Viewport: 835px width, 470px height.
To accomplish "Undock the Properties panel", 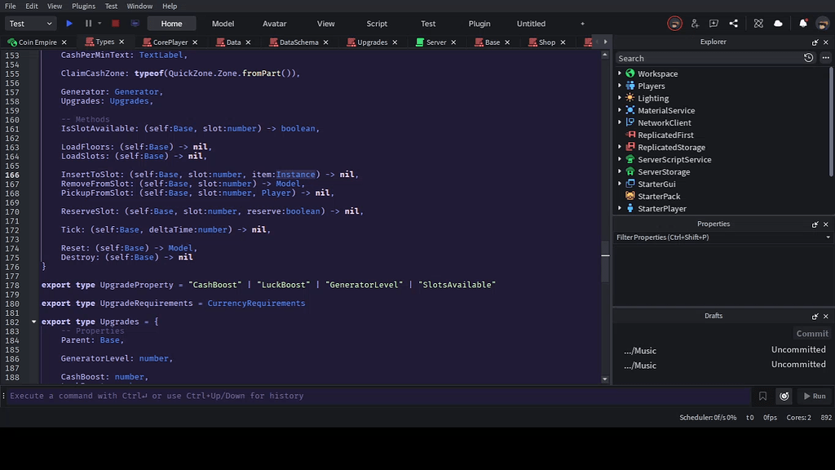I will [815, 224].
